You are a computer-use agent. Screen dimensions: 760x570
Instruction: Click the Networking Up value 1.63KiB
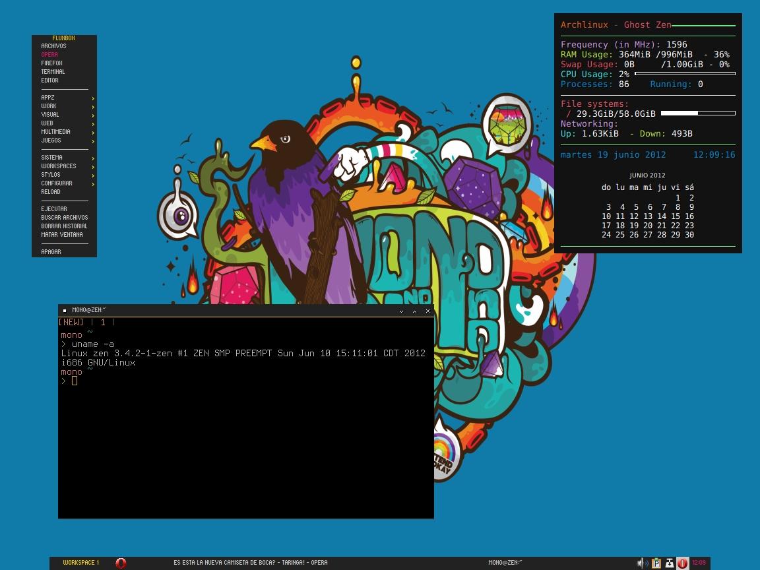[600, 133]
